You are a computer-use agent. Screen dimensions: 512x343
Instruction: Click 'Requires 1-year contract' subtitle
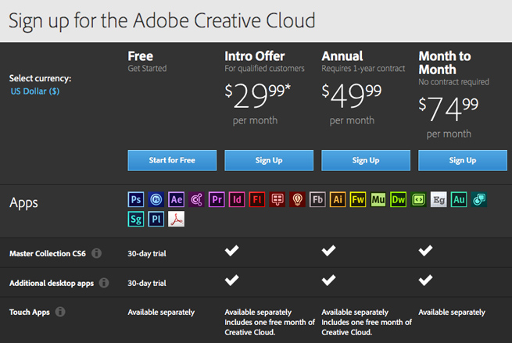pos(363,69)
